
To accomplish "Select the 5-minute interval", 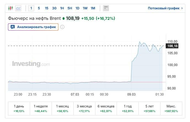I will [x=39, y=8].
